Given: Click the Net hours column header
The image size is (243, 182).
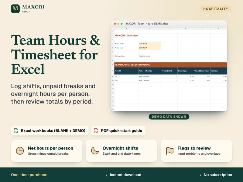Looking at the screenshot, I should click(219, 71).
